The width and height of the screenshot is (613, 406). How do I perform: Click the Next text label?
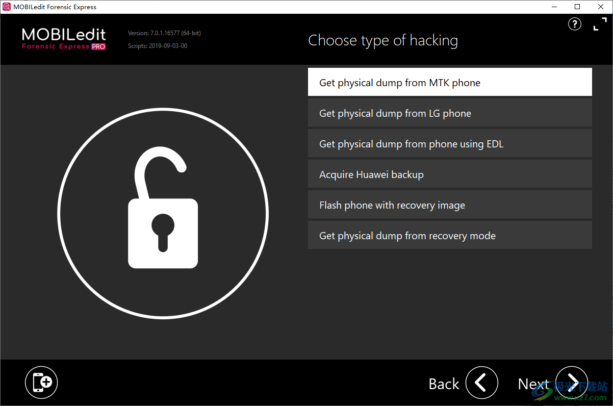(x=533, y=384)
